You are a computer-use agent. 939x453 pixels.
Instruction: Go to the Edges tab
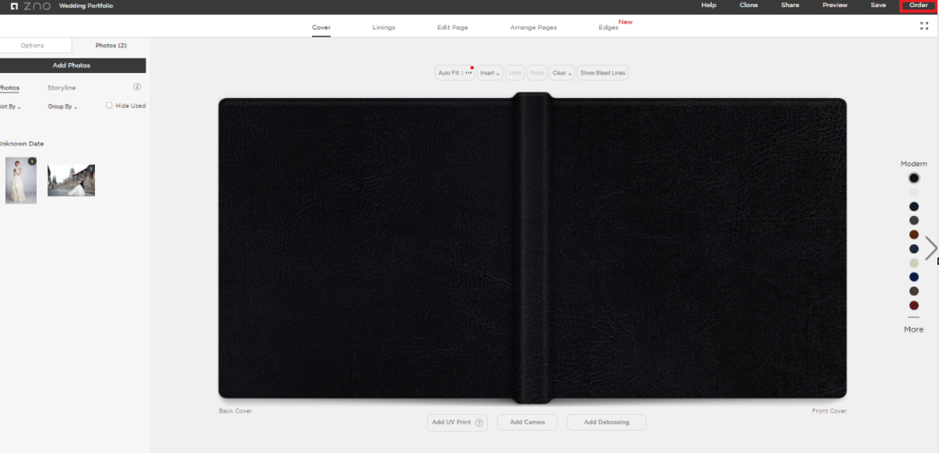pos(608,27)
